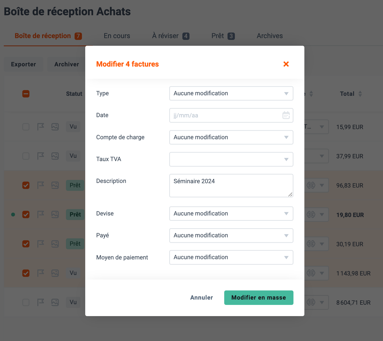
Task: Uncheck the 19,80 EUR invoice checkbox
Action: click(x=26, y=214)
